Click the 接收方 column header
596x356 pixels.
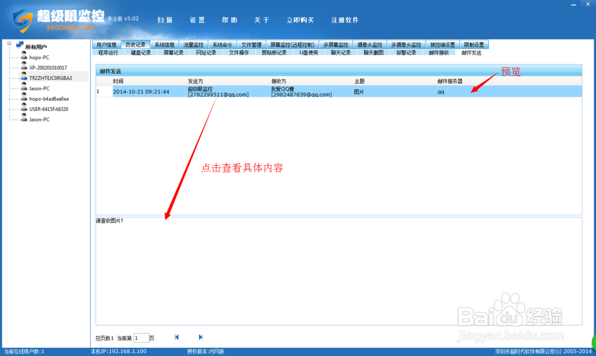(278, 81)
